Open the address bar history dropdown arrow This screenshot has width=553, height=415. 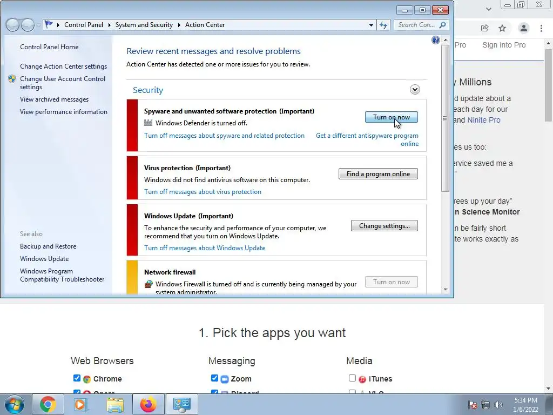click(x=371, y=25)
